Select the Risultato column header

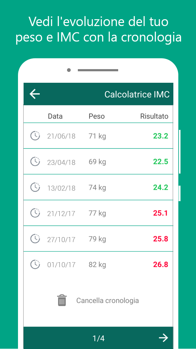[x=154, y=116]
